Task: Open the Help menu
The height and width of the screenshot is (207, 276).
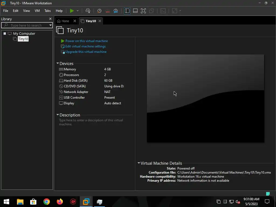Action: tap(59, 11)
